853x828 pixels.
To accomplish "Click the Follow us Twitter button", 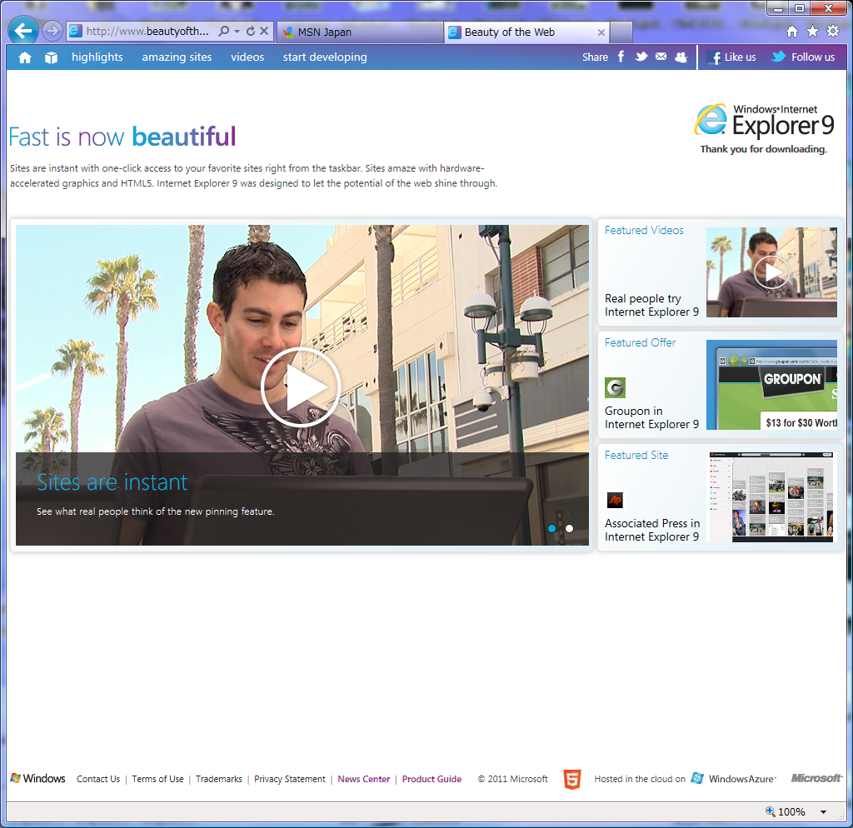I will point(803,57).
